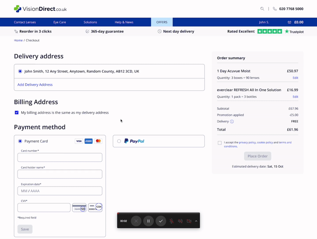Focus the CVV input field
The height and width of the screenshot is (239, 317).
[x=44, y=207]
